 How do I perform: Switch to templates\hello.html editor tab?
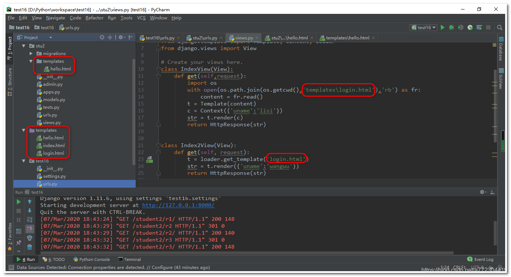[347, 38]
